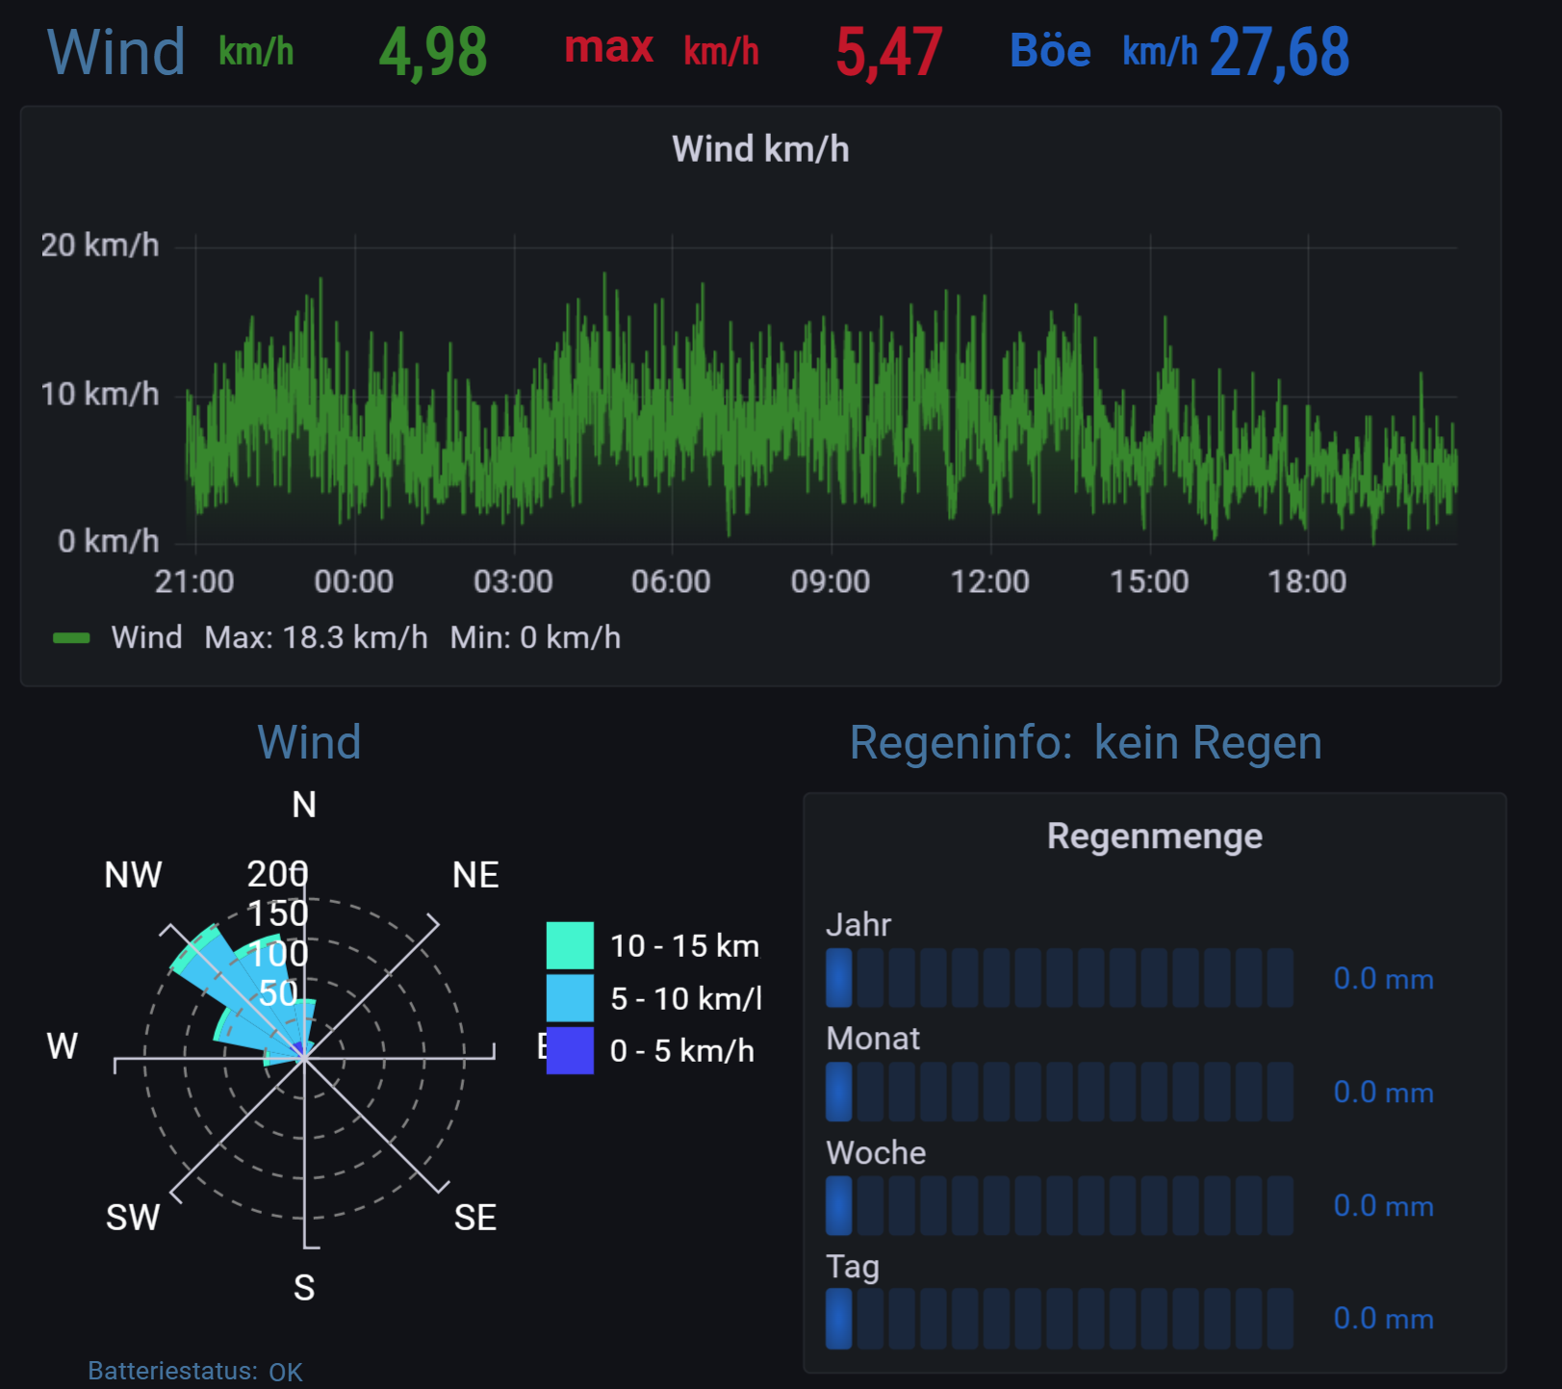
Task: Click the NW compass label on wind rose
Action: [133, 875]
